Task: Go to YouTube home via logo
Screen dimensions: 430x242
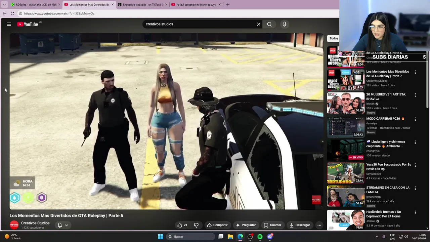Action: [x=28, y=24]
